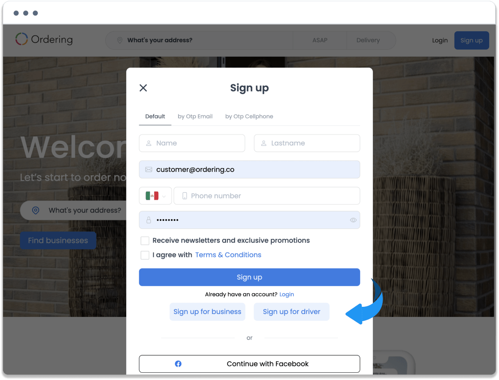This screenshot has width=499, height=380.
Task: Tick the I agree with Terms checkbox
Action: pyautogui.click(x=145, y=255)
